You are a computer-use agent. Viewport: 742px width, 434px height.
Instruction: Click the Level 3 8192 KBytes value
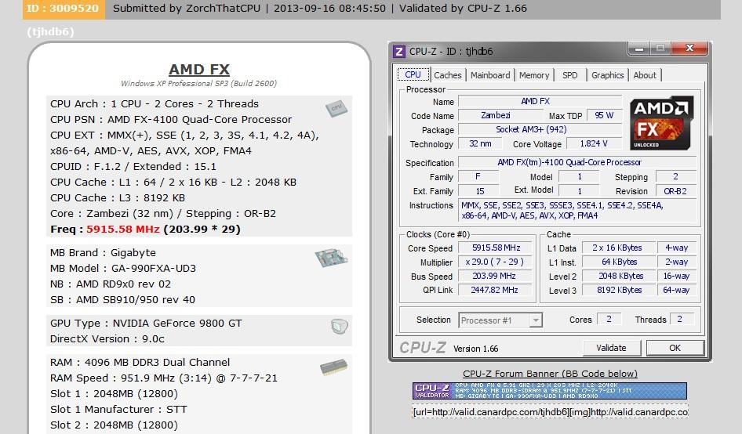point(619,291)
